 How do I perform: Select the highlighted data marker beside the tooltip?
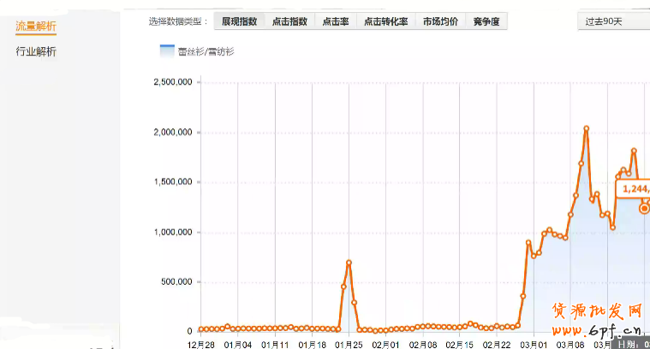[644, 208]
